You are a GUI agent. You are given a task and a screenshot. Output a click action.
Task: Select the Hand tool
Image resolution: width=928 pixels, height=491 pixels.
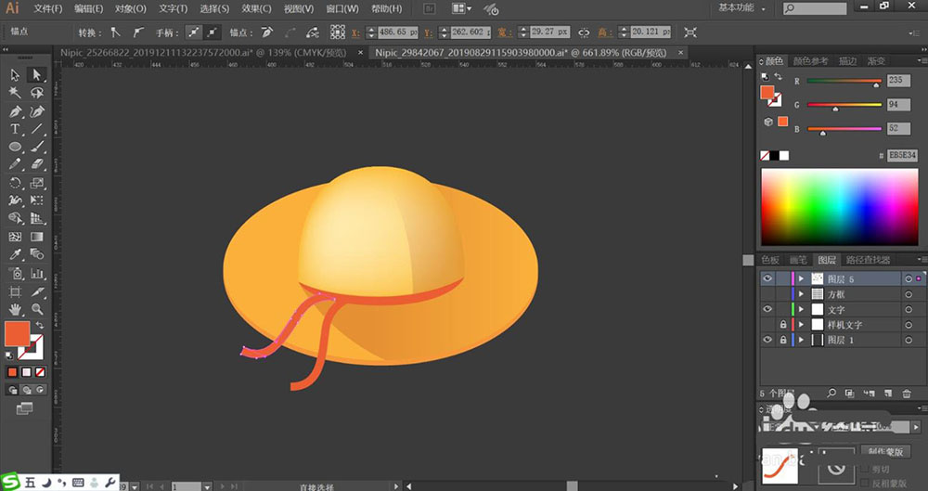pos(15,309)
